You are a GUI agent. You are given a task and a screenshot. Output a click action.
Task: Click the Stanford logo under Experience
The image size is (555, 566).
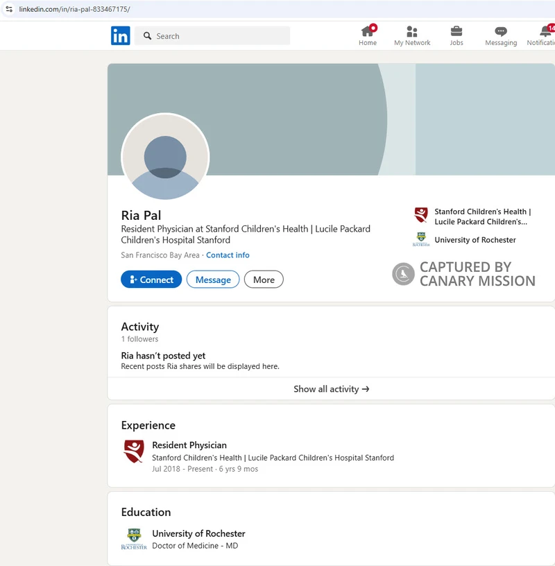134,452
